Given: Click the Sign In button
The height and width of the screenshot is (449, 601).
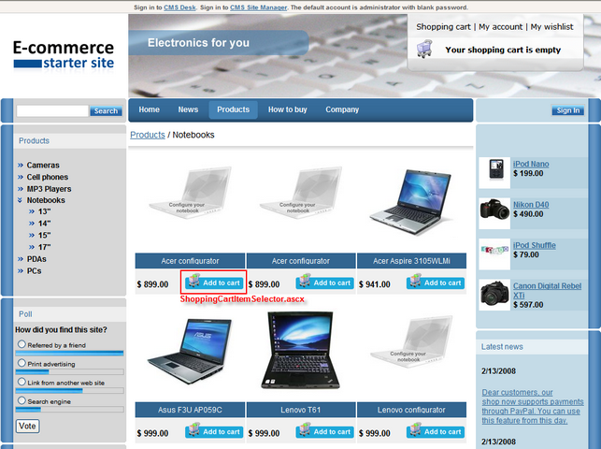Looking at the screenshot, I should (568, 110).
